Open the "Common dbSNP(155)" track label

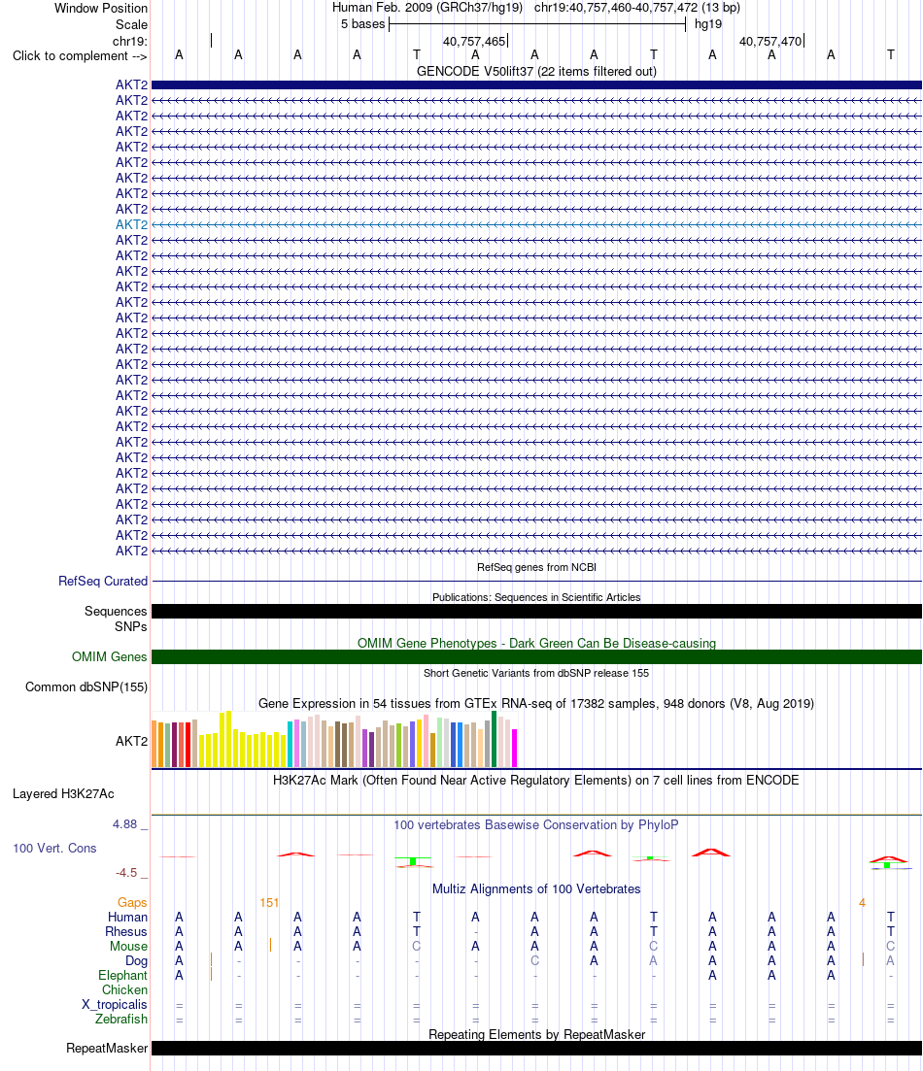[86, 687]
